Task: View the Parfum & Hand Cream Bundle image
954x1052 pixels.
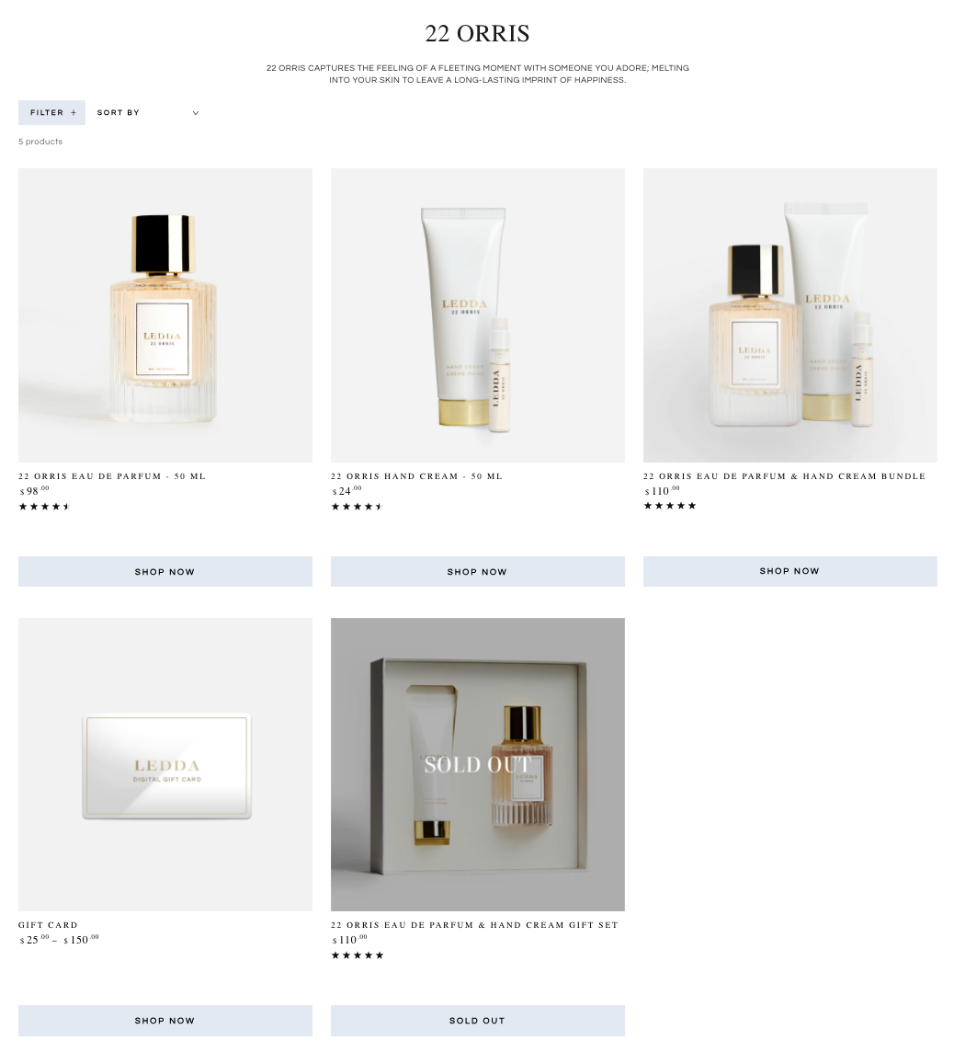Action: 789,315
